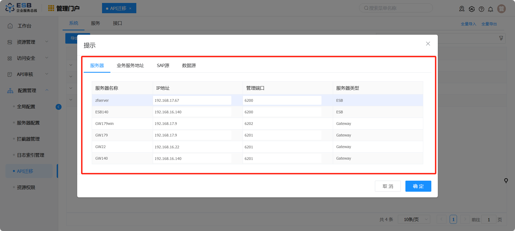This screenshot has width=515, height=231.
Task: Click the AI assistant icon in header
Action: [x=472, y=9]
